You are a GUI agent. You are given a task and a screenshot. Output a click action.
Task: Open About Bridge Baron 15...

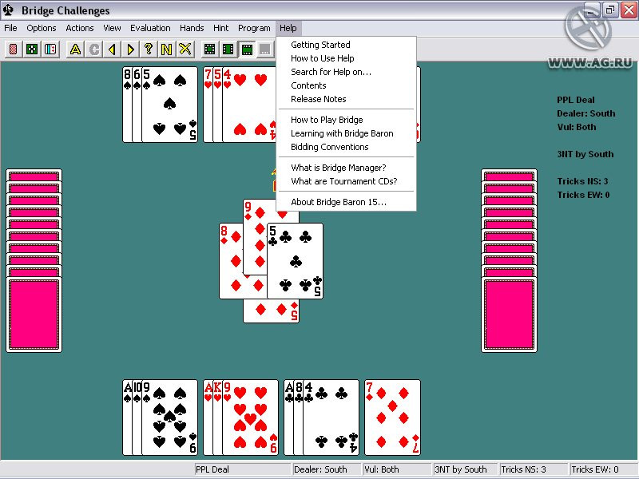[x=346, y=202]
